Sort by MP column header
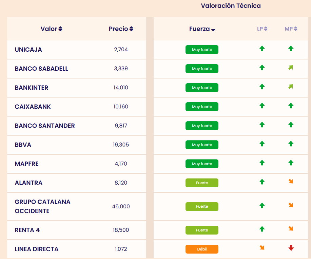 pyautogui.click(x=291, y=29)
